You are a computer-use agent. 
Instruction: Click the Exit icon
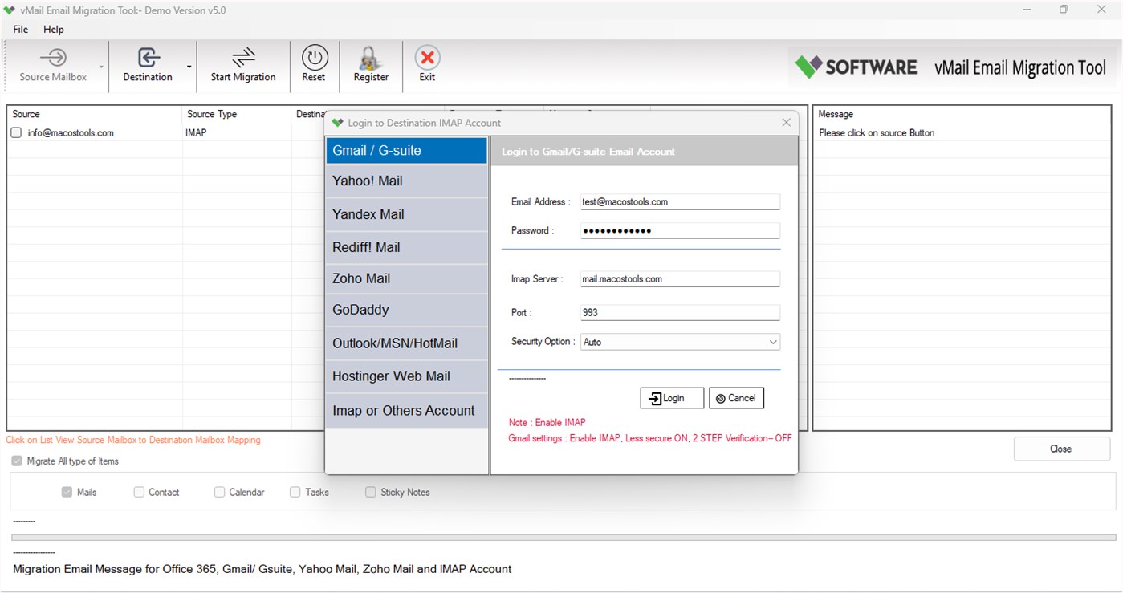[x=427, y=58]
